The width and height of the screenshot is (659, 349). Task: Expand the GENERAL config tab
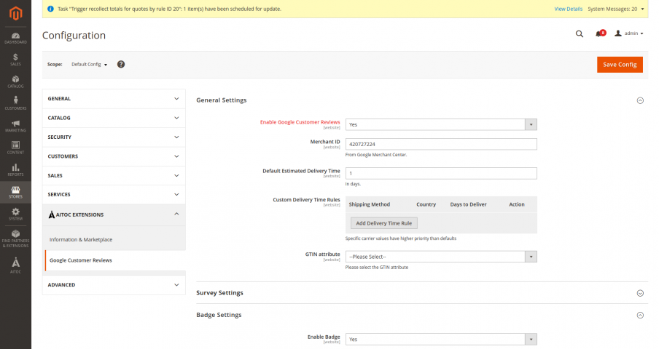[x=114, y=99]
